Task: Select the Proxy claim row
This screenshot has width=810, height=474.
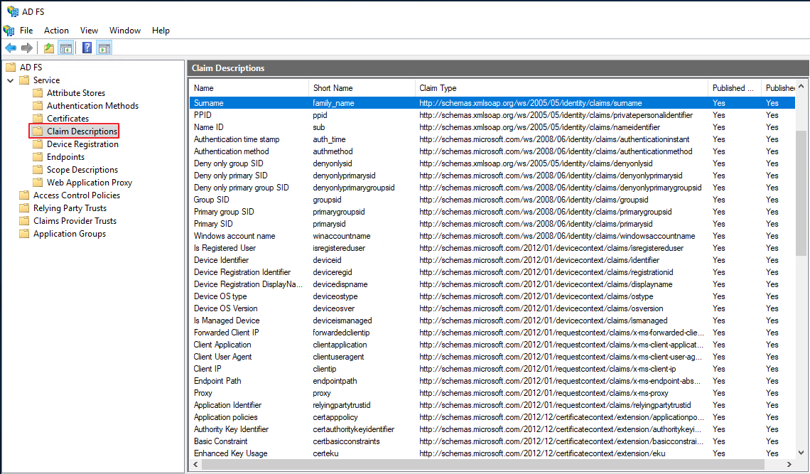Action: pyautogui.click(x=492, y=393)
